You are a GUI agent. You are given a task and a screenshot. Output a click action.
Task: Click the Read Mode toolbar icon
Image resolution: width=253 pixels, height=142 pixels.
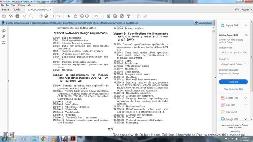pos(128,16)
